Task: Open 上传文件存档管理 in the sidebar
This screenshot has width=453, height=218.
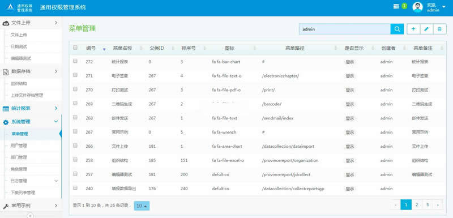Action: [27, 95]
